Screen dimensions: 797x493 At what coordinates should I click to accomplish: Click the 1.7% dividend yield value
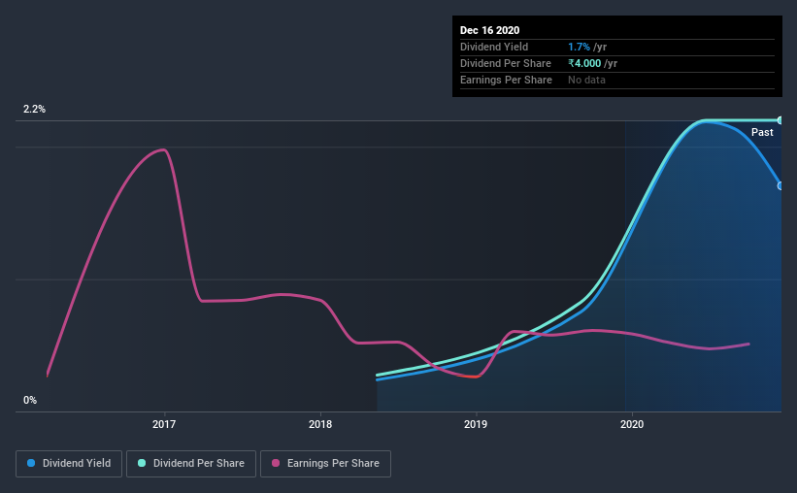pos(579,47)
